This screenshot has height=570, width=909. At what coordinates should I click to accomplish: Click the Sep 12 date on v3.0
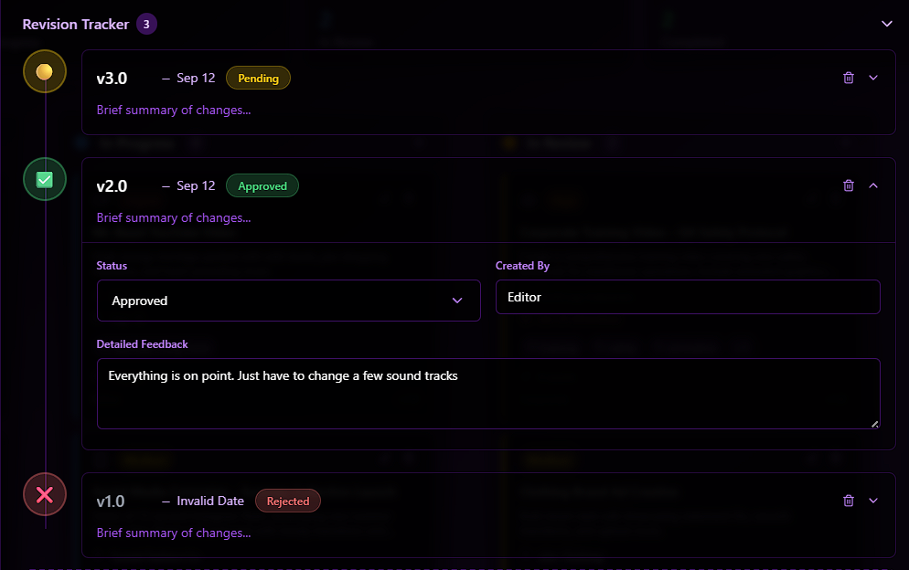click(196, 79)
